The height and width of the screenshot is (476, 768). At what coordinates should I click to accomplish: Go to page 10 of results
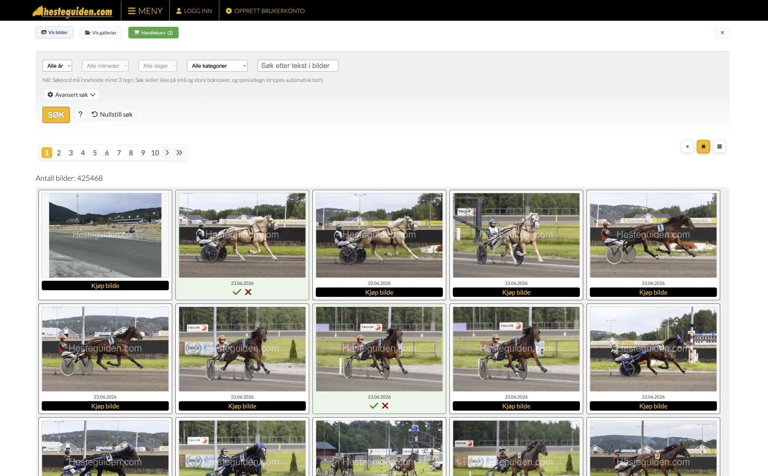coord(155,153)
